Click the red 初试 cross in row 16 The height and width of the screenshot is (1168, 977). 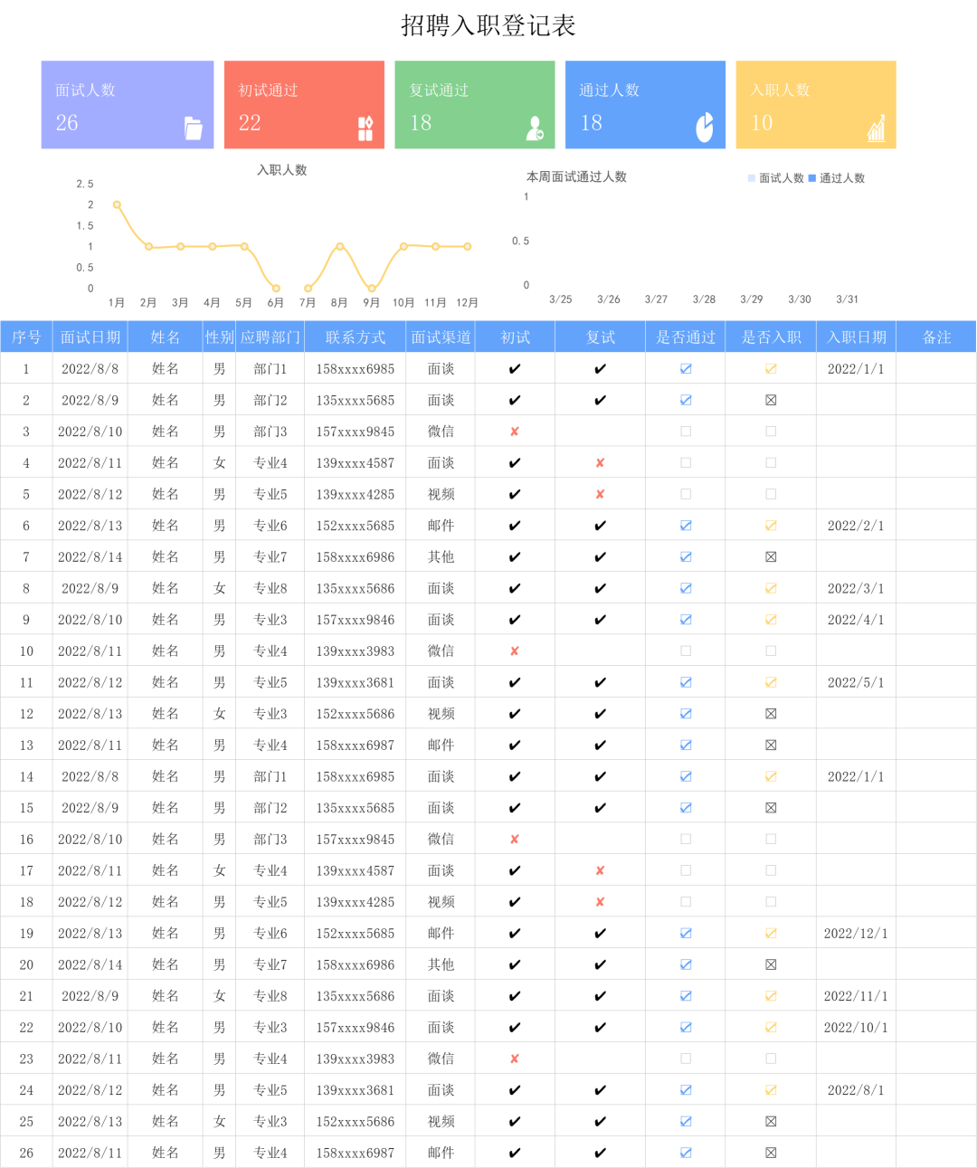[515, 840]
